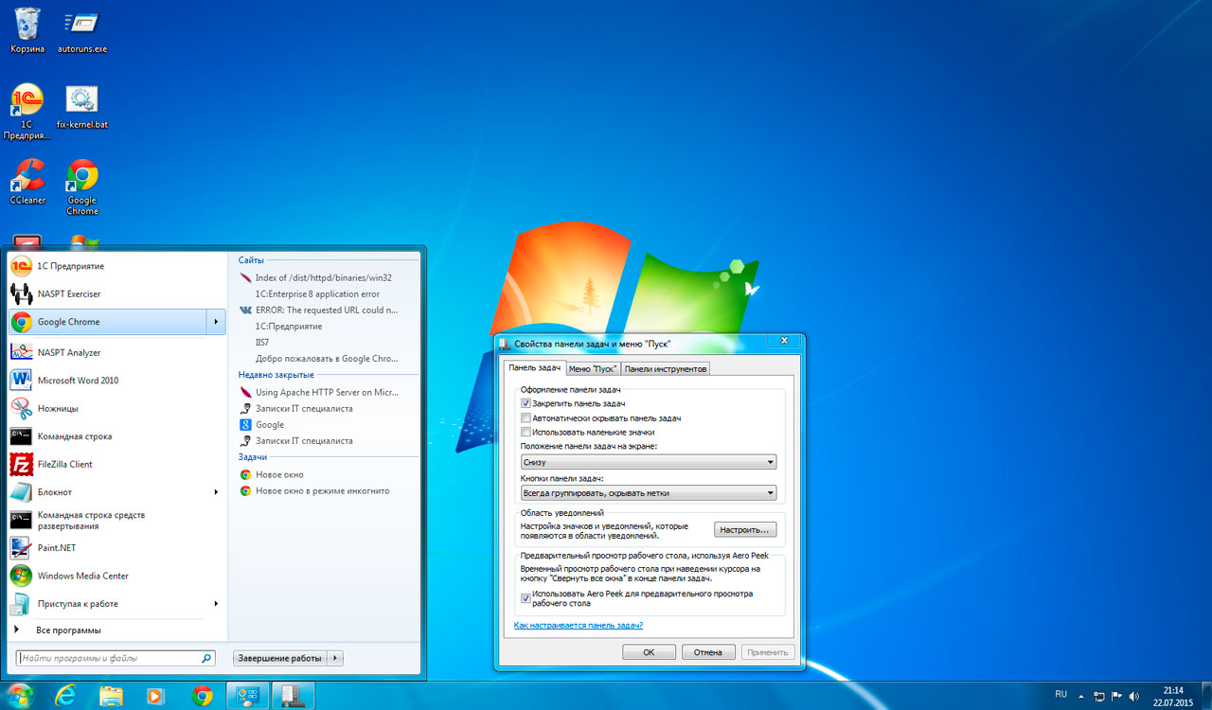Check 'Использовать маленькие значки' option
This screenshot has height=710, width=1212.
pos(526,432)
